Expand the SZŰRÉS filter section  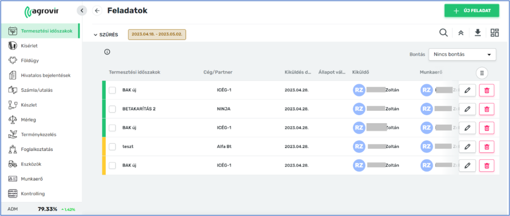coord(106,35)
